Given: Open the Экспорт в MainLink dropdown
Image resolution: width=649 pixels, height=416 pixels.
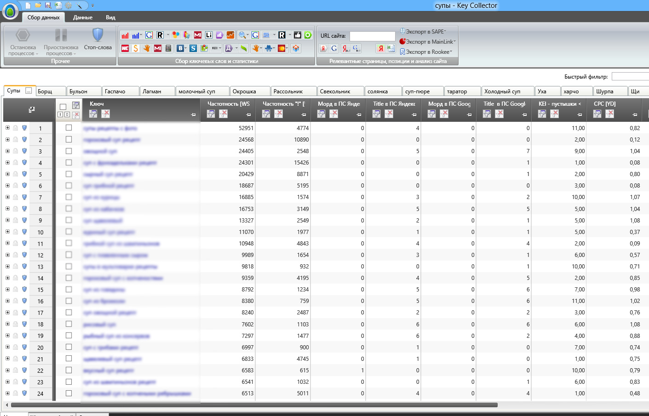Looking at the screenshot, I should [427, 41].
